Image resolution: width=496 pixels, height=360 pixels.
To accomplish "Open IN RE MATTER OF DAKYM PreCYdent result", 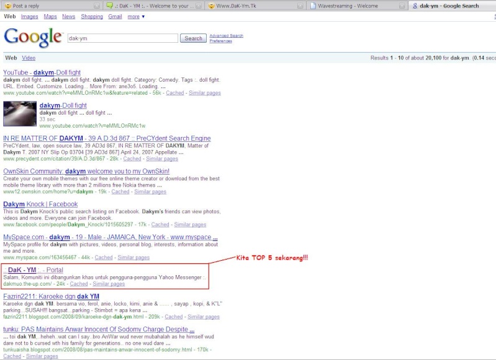I will (107, 138).
